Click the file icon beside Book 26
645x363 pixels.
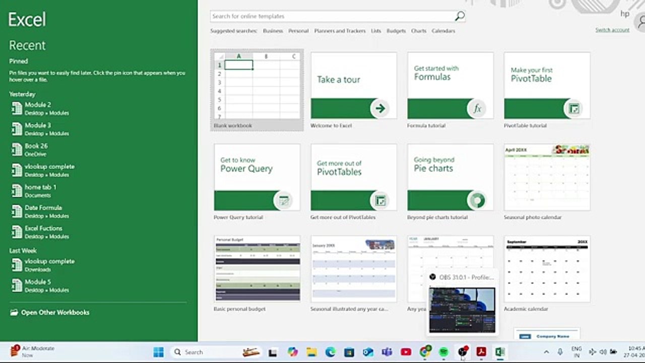(17, 150)
